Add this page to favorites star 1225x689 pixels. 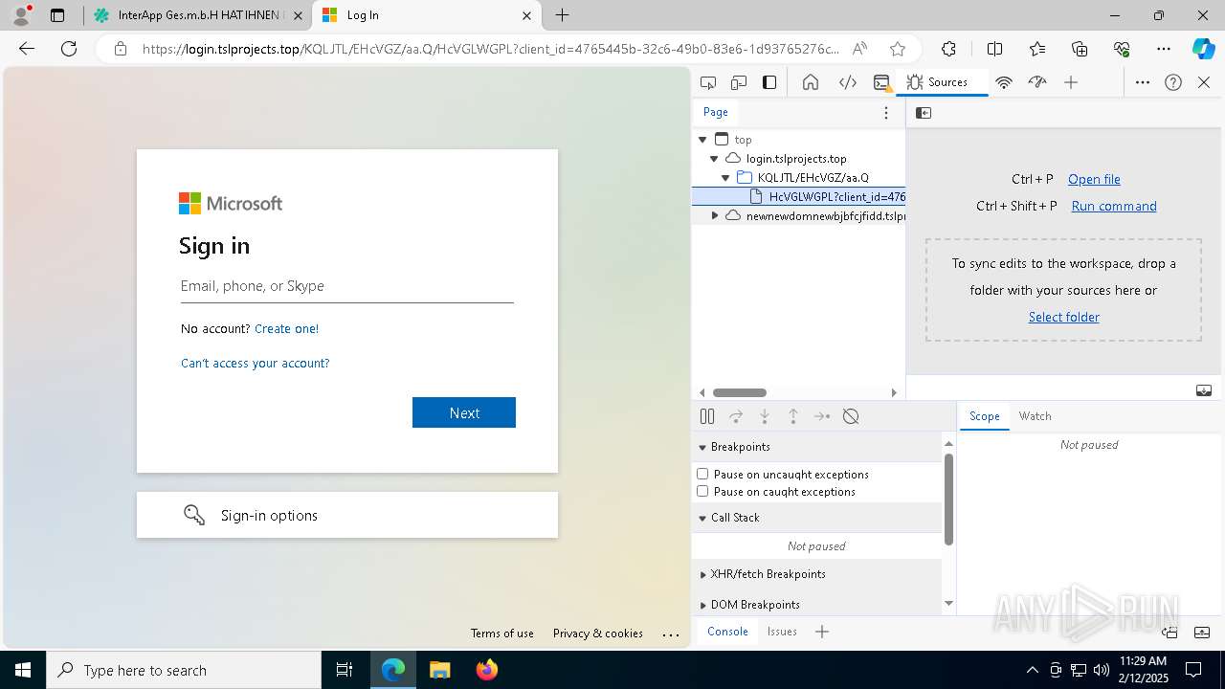click(898, 49)
